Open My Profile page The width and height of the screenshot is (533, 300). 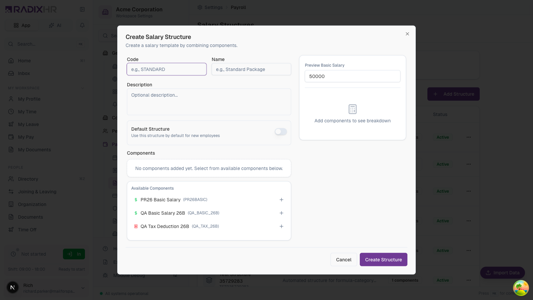46,99
